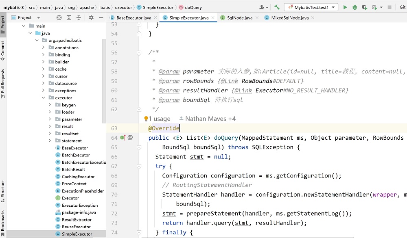Image resolution: width=407 pixels, height=238 pixels.
Task: Open the MybatisTest.test1 run configuration dropdown
Action: tap(311, 7)
